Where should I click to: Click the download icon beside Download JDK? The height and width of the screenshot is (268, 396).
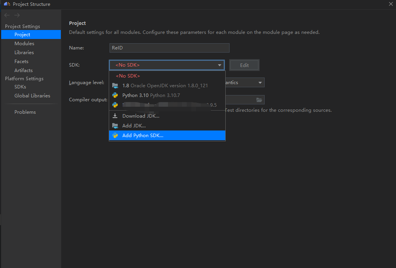(115, 116)
